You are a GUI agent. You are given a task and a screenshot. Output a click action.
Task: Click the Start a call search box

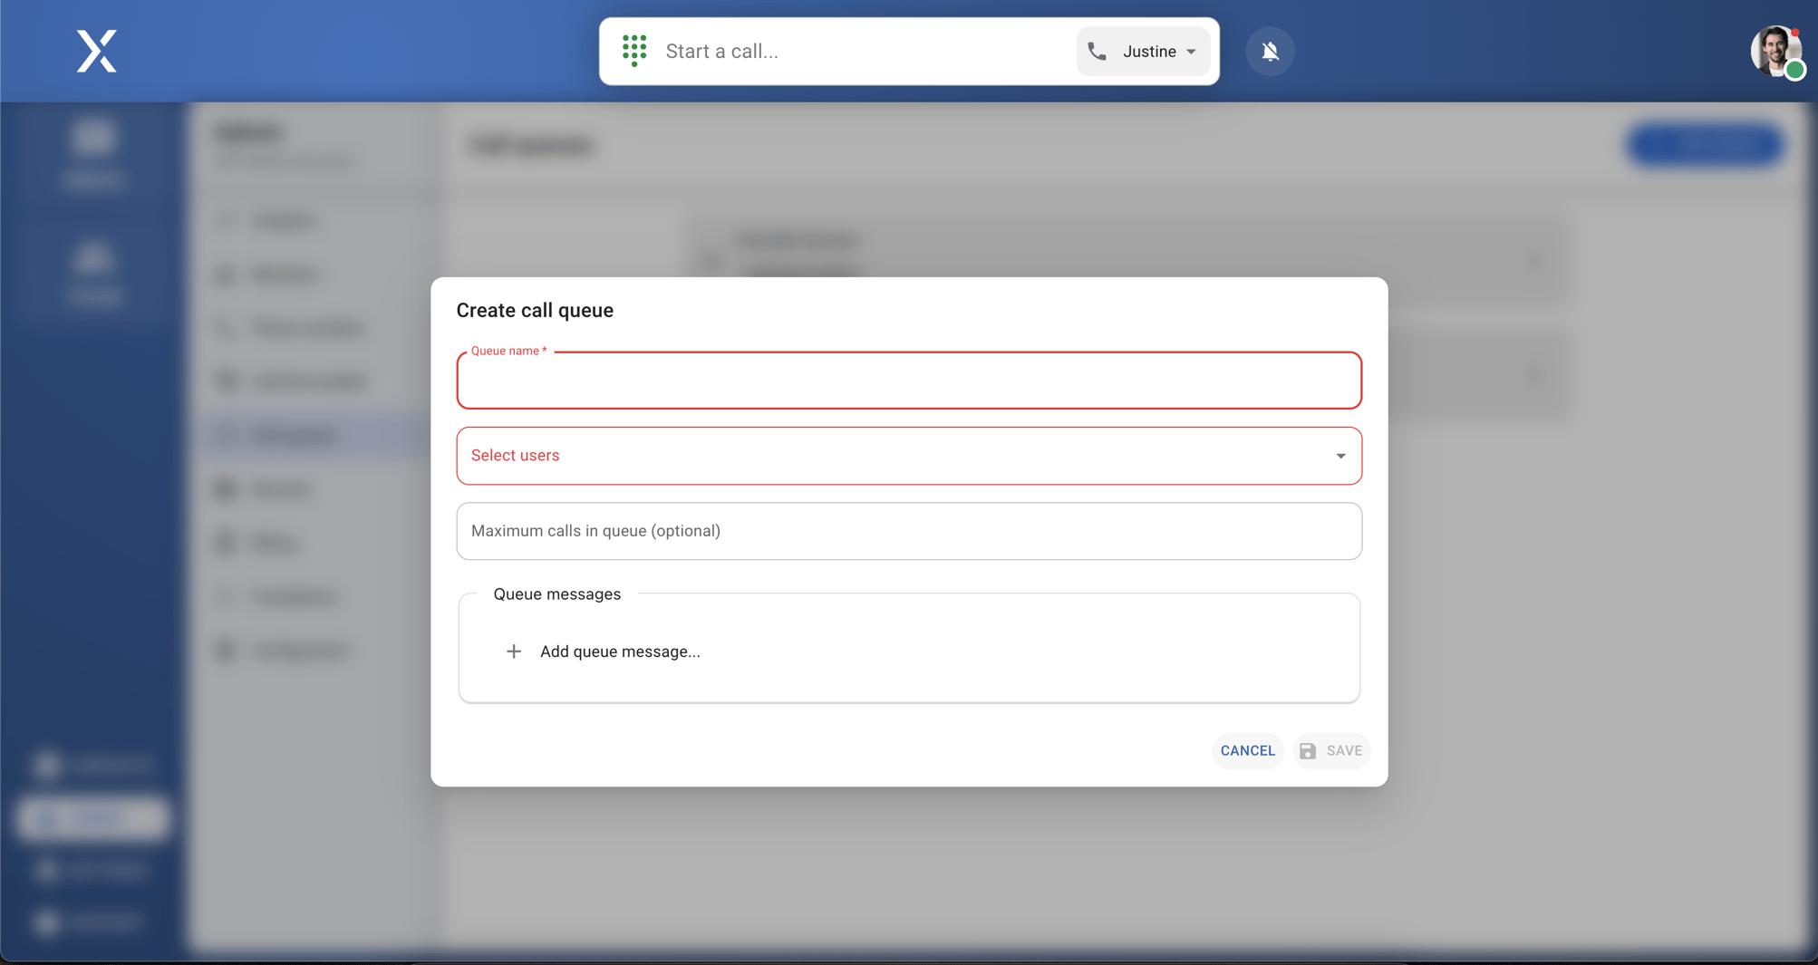[865, 52]
